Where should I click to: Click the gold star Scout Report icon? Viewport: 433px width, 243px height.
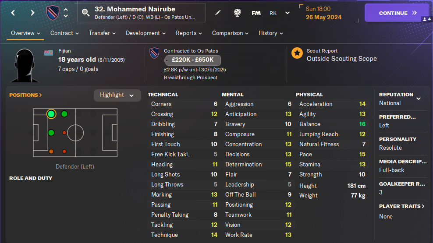pos(297,53)
